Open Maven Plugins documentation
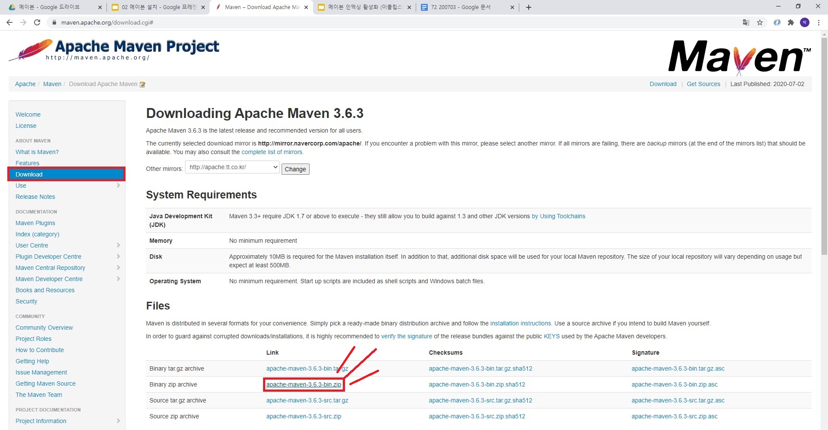The image size is (828, 430). [x=35, y=223]
